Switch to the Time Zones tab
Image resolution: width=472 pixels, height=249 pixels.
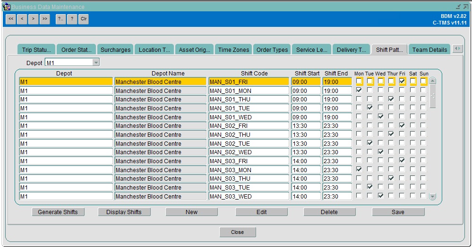[233, 50]
